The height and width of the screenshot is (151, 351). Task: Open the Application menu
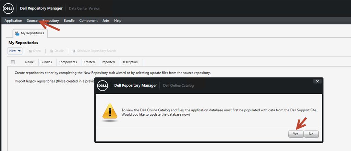(x=13, y=21)
